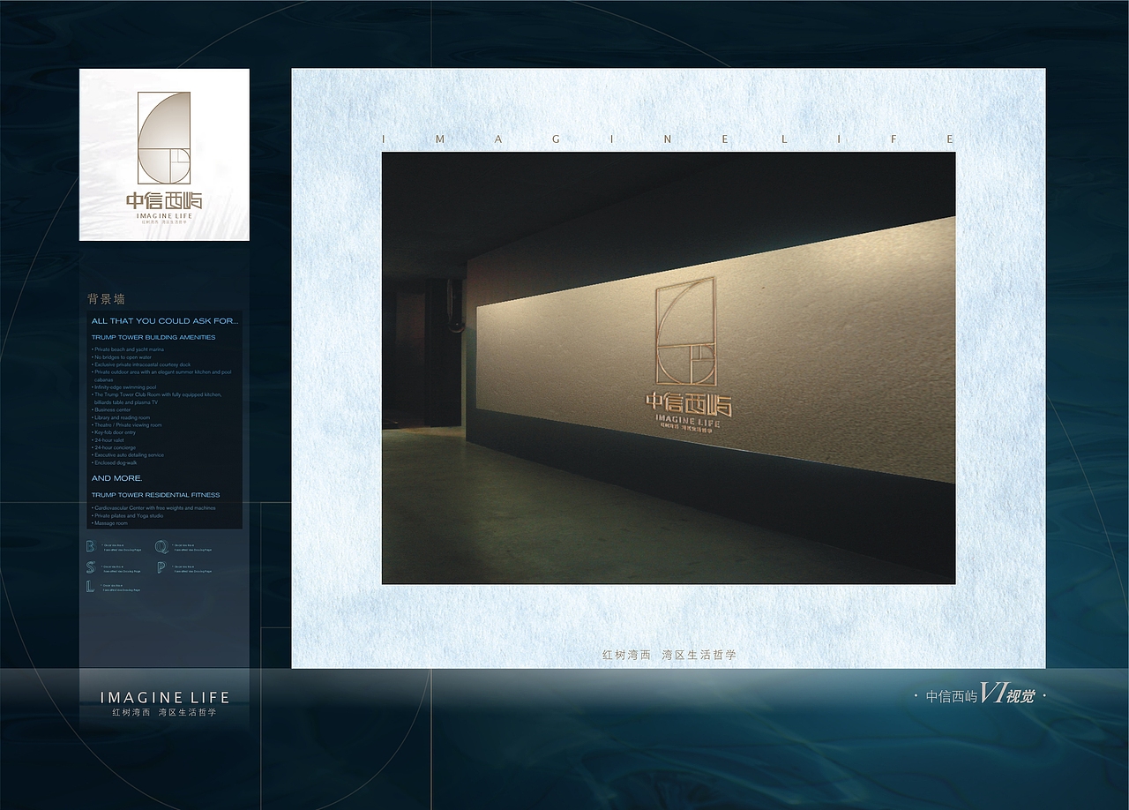Click the golden spiral logo on the wall
The image size is (1129, 810).
685,331
